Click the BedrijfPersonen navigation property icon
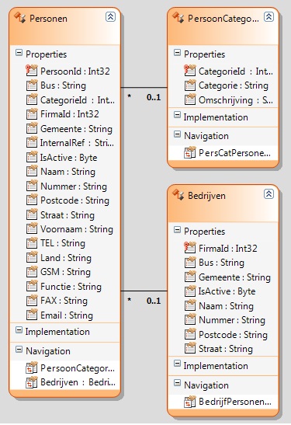291x425 pixels. (190, 402)
